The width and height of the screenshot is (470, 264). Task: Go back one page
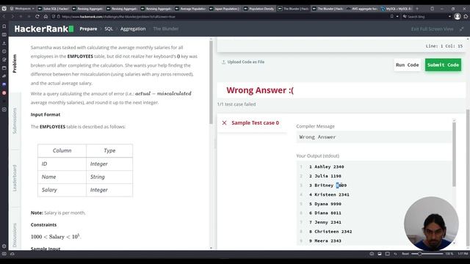coord(4,16)
